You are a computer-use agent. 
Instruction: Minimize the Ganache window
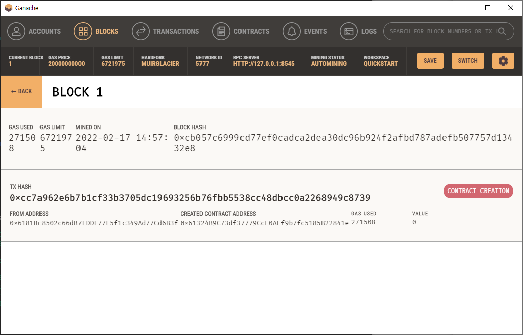pos(465,8)
